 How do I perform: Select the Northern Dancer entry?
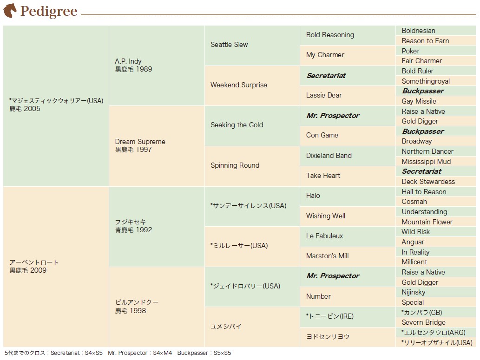tap(435, 151)
